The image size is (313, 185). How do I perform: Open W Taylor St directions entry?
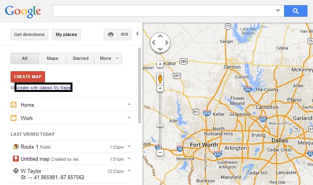point(52,174)
